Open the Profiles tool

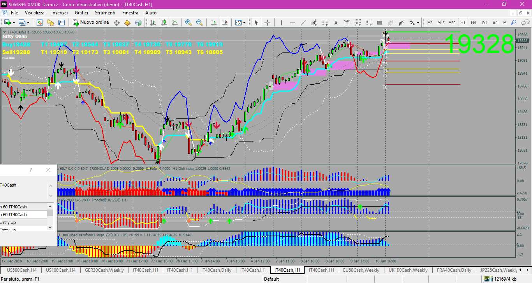[x=22, y=23]
